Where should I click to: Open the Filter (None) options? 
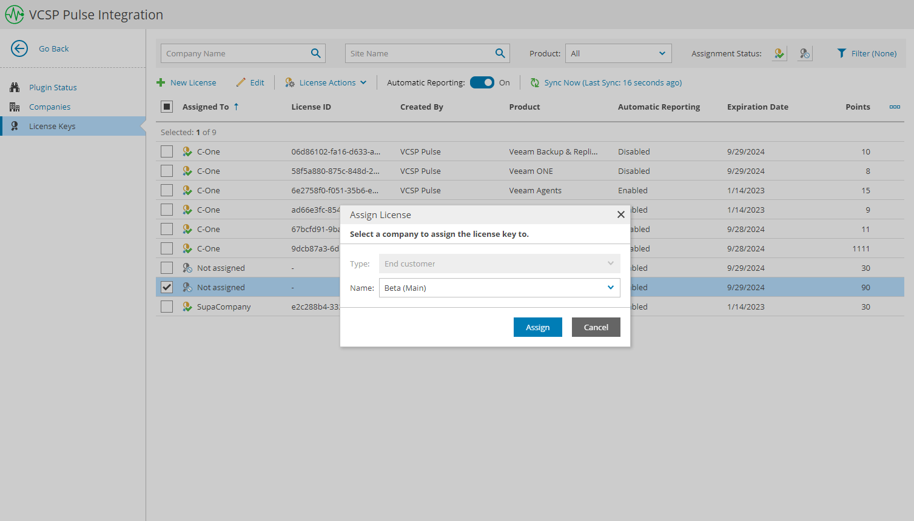867,53
